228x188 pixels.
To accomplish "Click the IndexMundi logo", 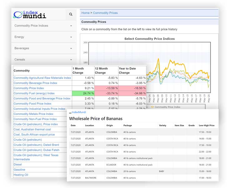I will tap(30, 15).
